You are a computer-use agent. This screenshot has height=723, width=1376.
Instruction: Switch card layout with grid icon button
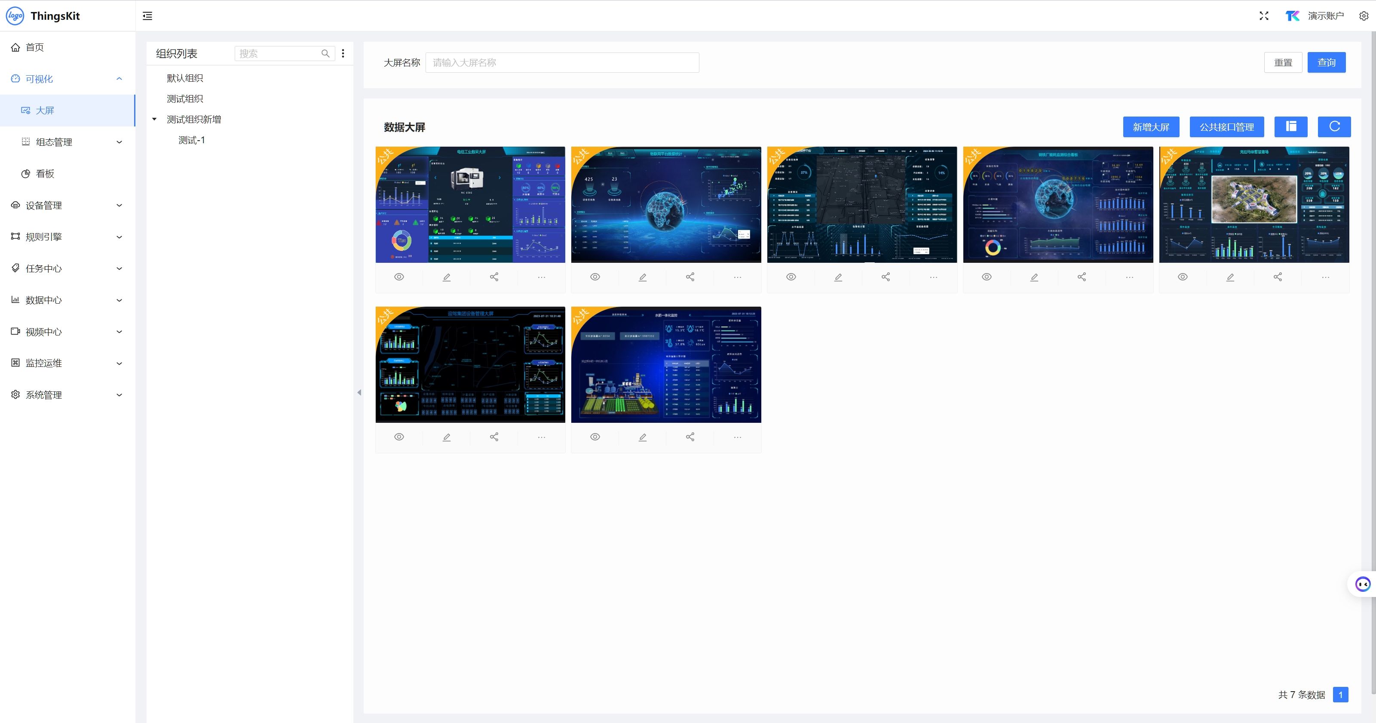[1290, 126]
